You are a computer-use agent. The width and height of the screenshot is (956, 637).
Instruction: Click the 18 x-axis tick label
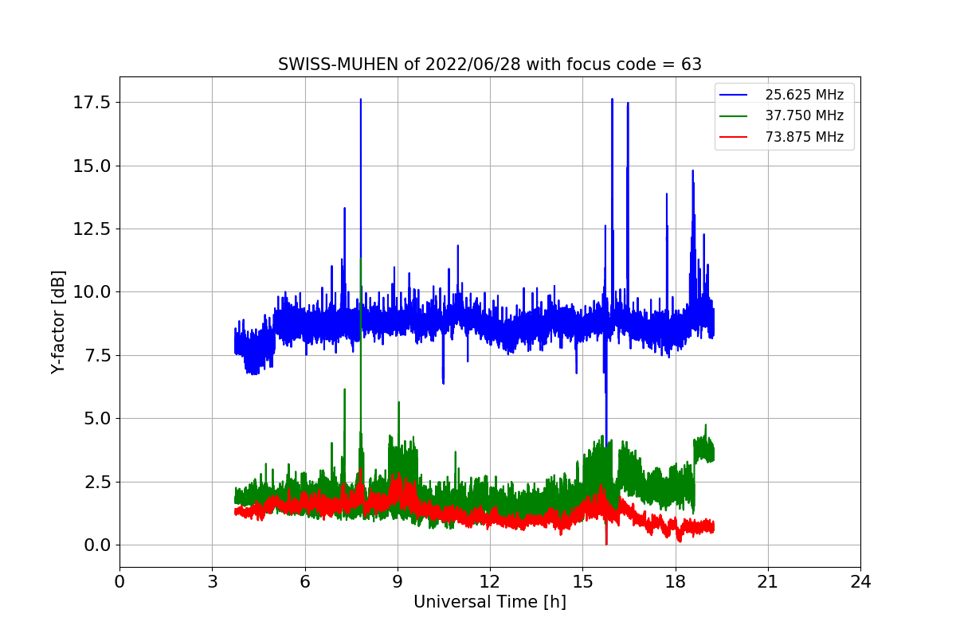676,582
